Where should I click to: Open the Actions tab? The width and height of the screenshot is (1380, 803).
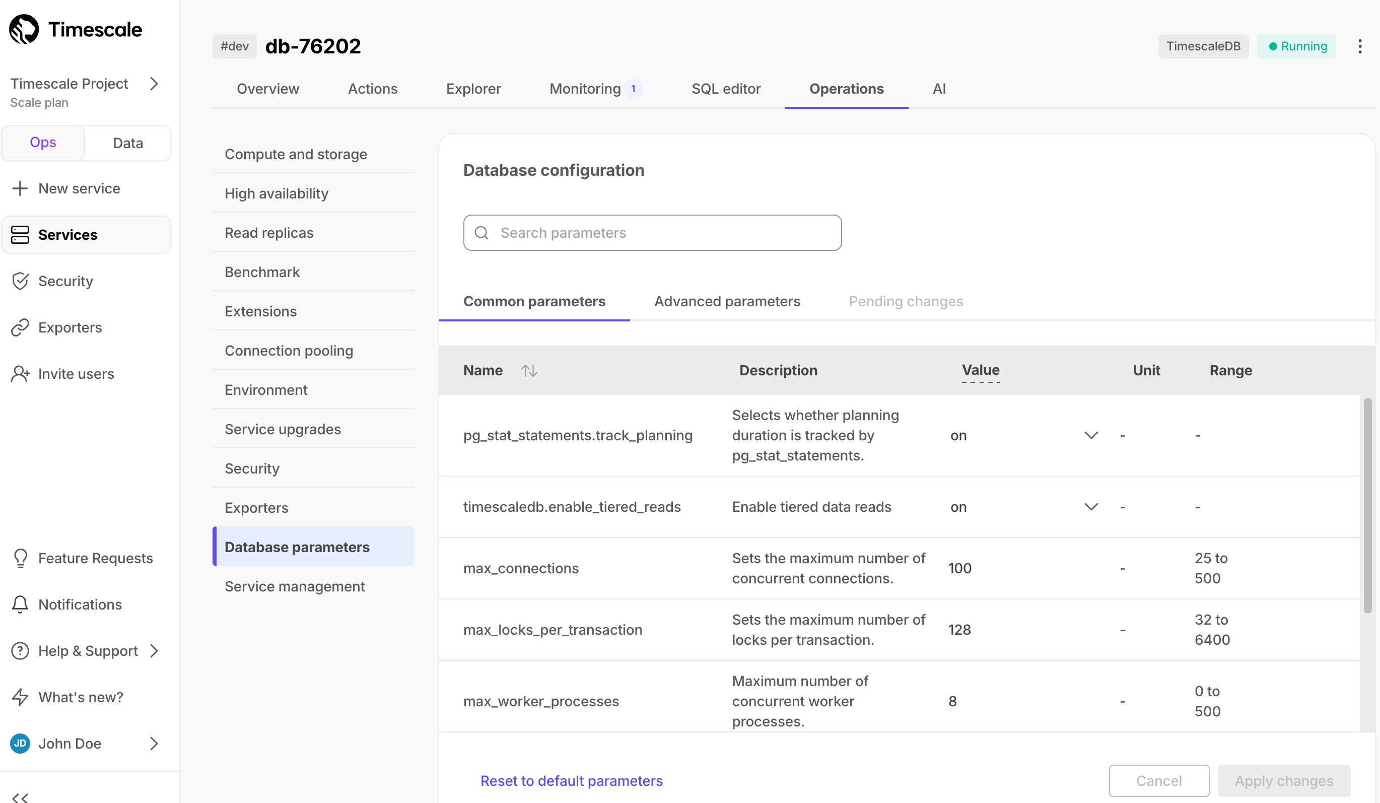coord(372,89)
